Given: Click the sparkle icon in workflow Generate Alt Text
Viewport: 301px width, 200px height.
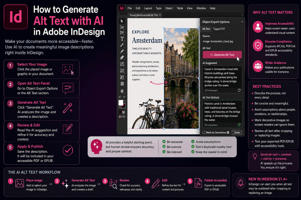Looking at the screenshot, I should click(x=65, y=184).
